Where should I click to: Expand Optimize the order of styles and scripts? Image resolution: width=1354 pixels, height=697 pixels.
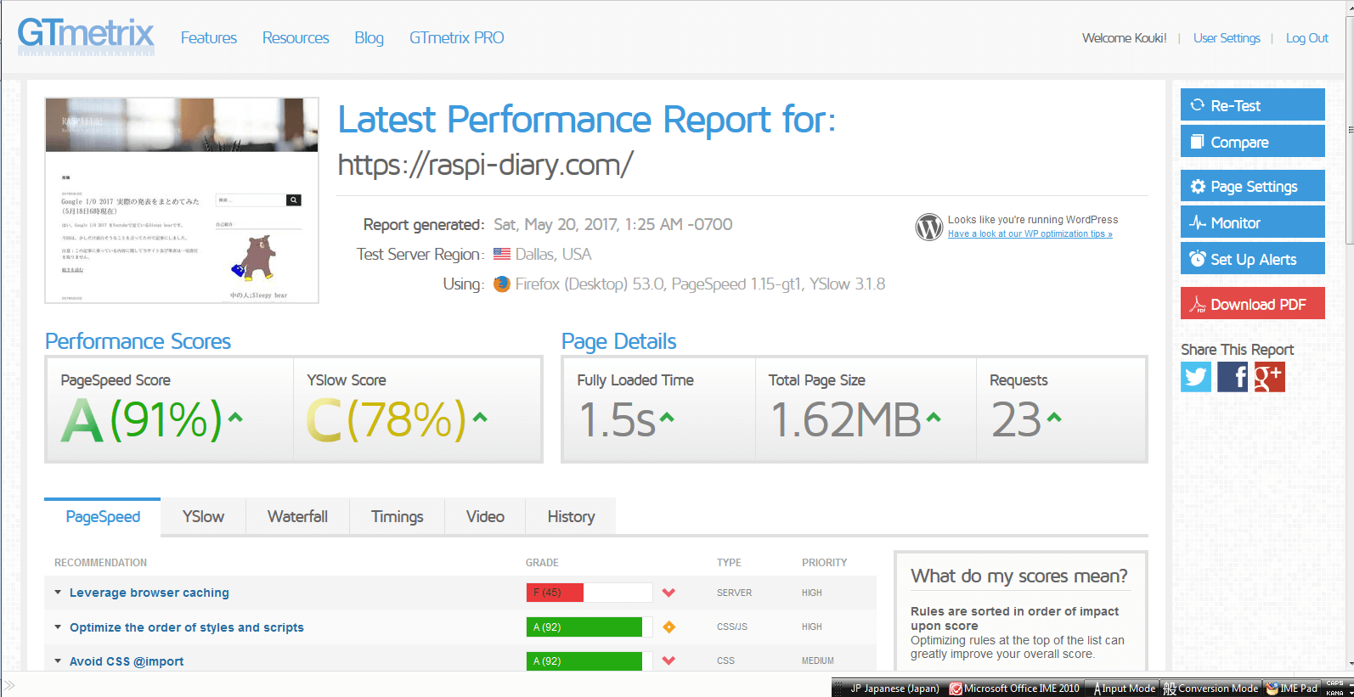pyautogui.click(x=58, y=627)
